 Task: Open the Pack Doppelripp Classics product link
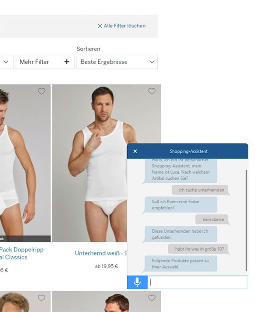pyautogui.click(x=21, y=253)
